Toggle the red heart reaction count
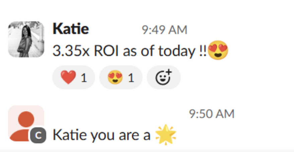Viewport: 294px width, 152px height. click(x=83, y=78)
